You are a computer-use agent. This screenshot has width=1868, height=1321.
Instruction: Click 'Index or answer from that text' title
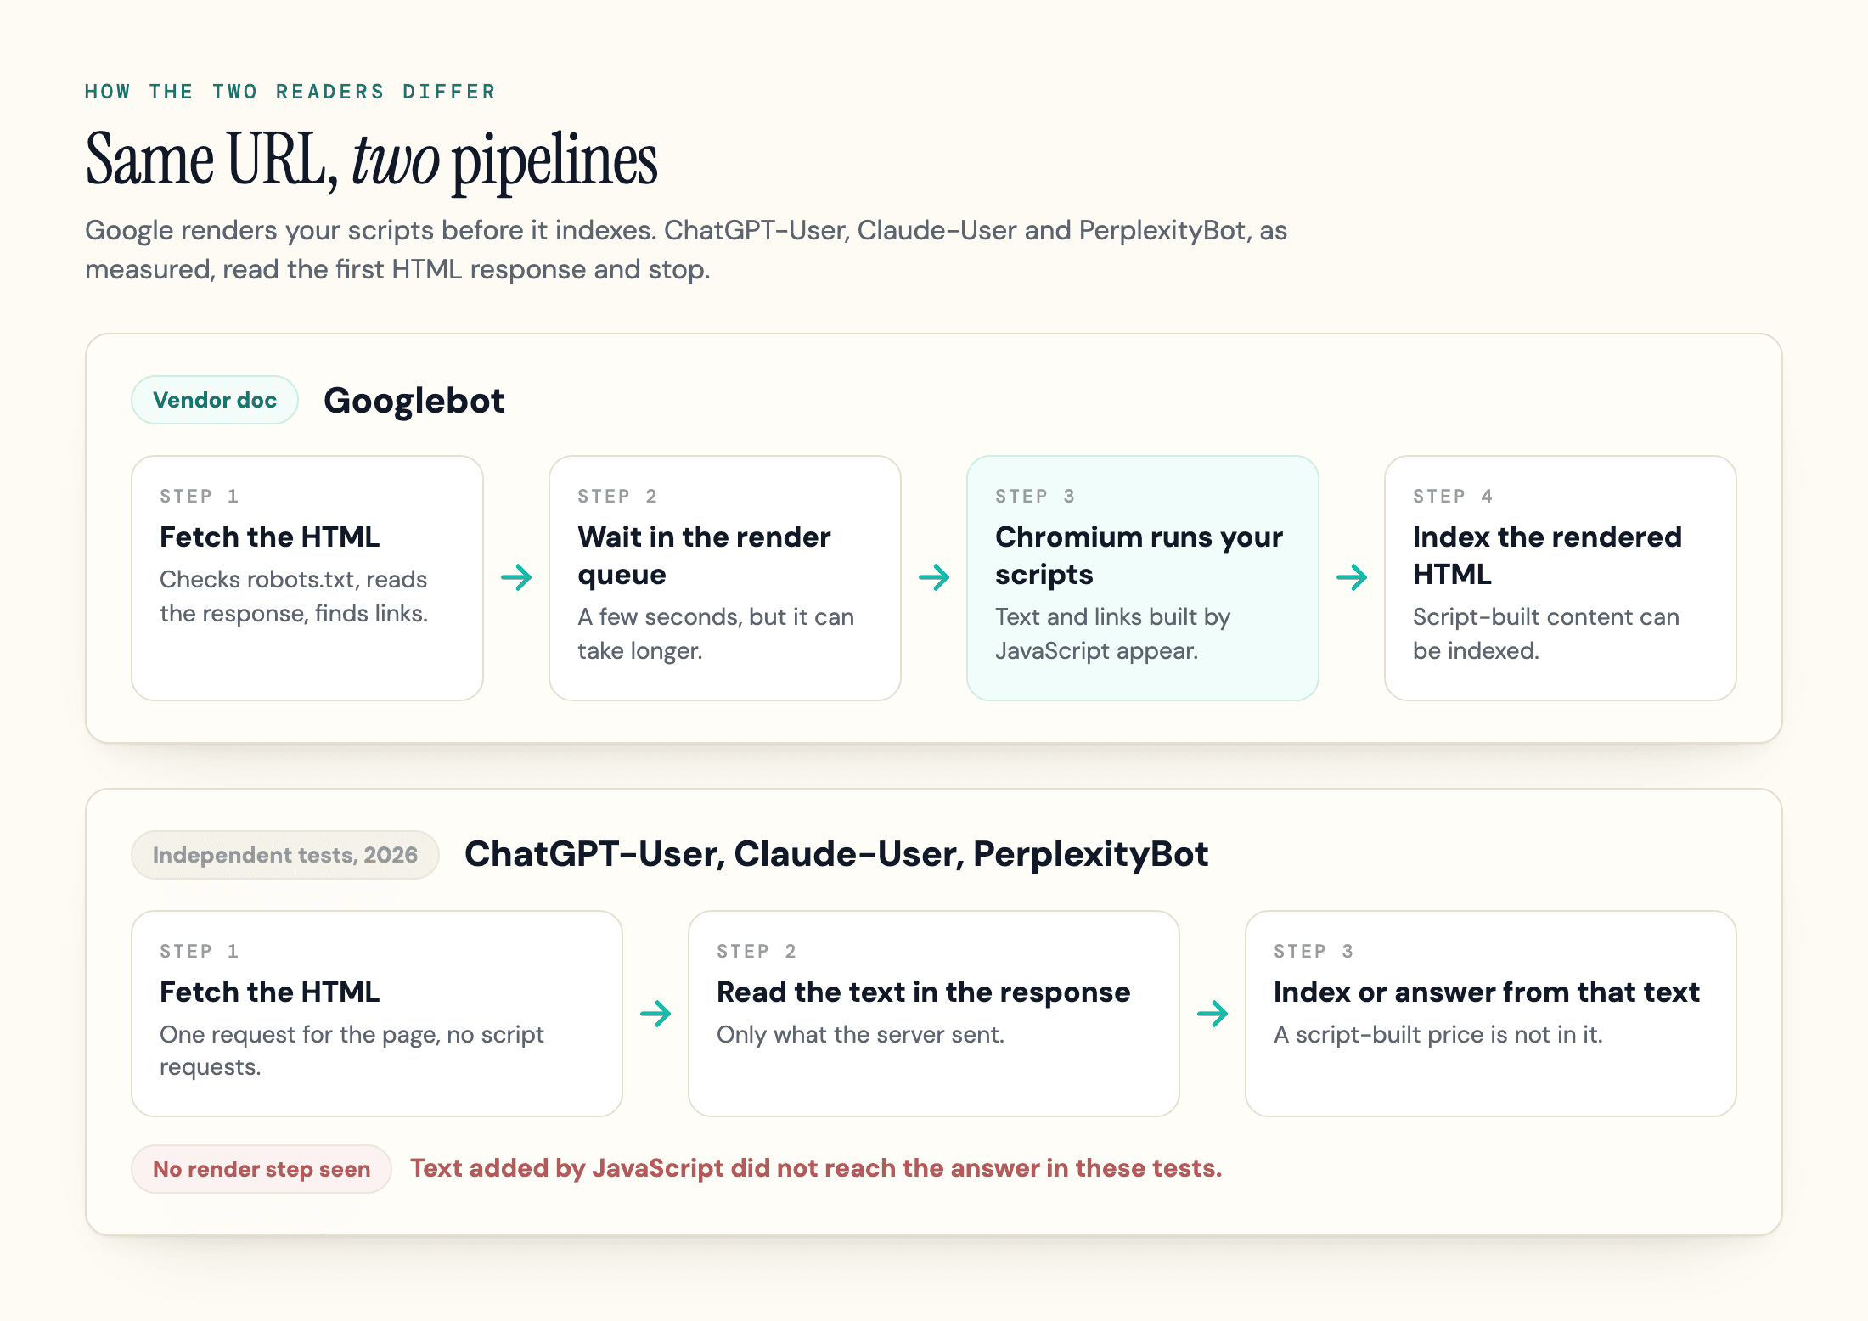click(1487, 992)
